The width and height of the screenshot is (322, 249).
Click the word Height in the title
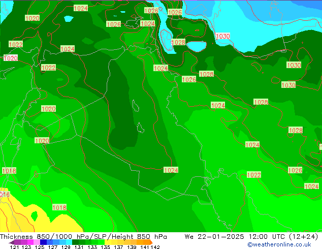point(122,237)
